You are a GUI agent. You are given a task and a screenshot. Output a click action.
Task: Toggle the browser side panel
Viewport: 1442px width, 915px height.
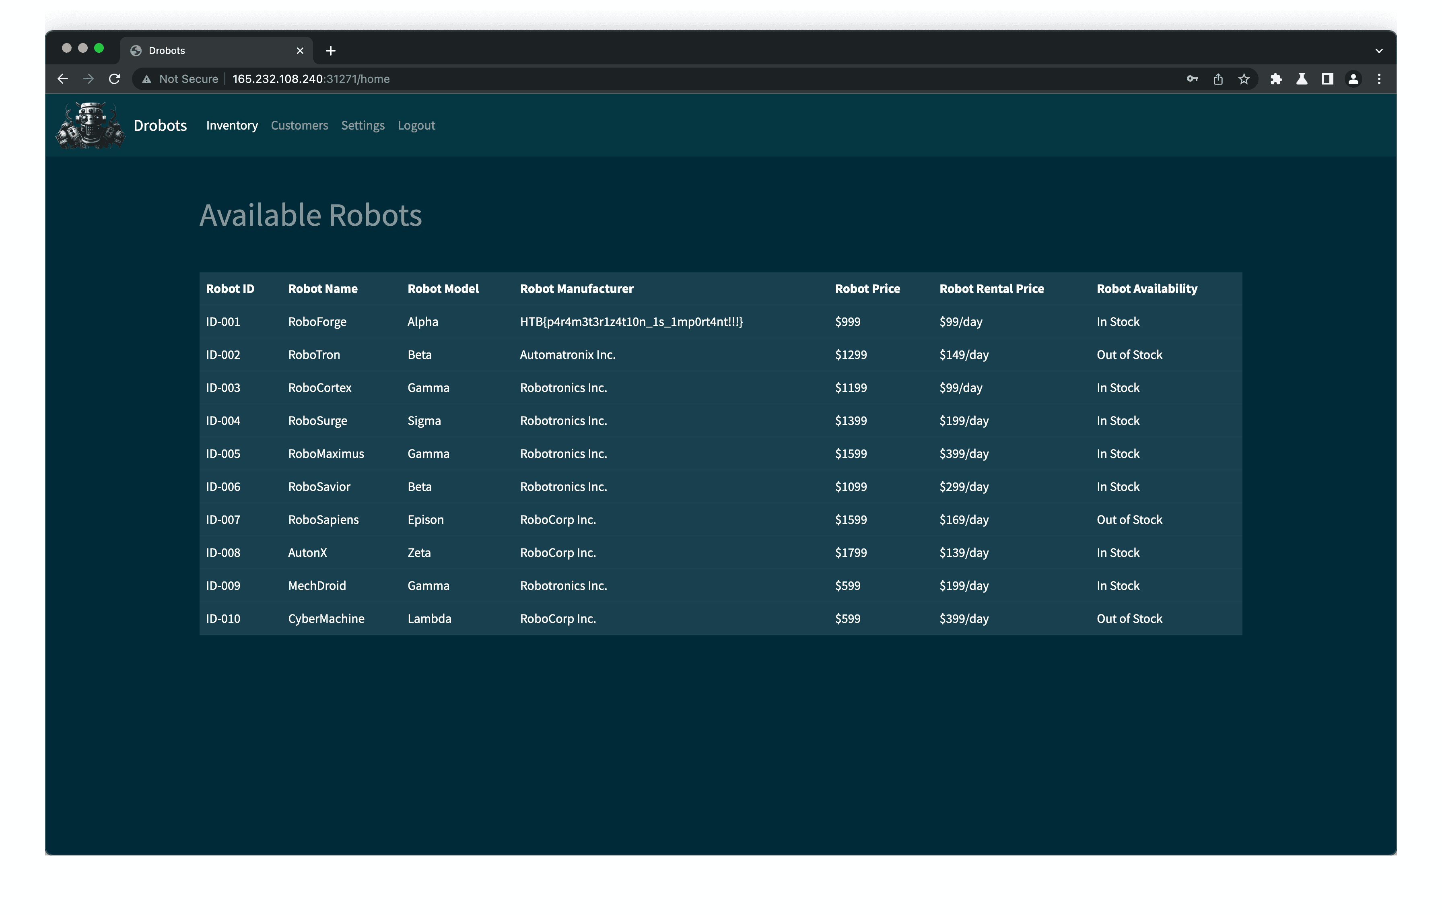click(x=1328, y=79)
